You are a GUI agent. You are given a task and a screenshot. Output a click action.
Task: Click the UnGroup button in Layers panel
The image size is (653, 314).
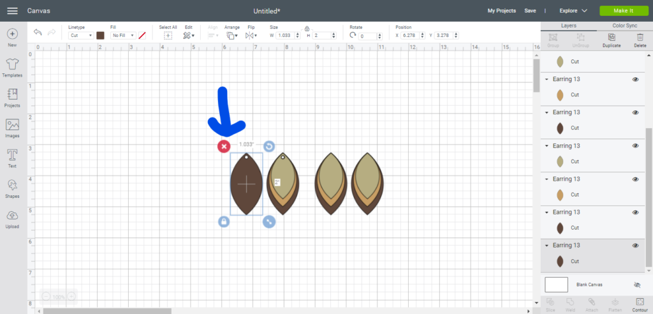(580, 40)
